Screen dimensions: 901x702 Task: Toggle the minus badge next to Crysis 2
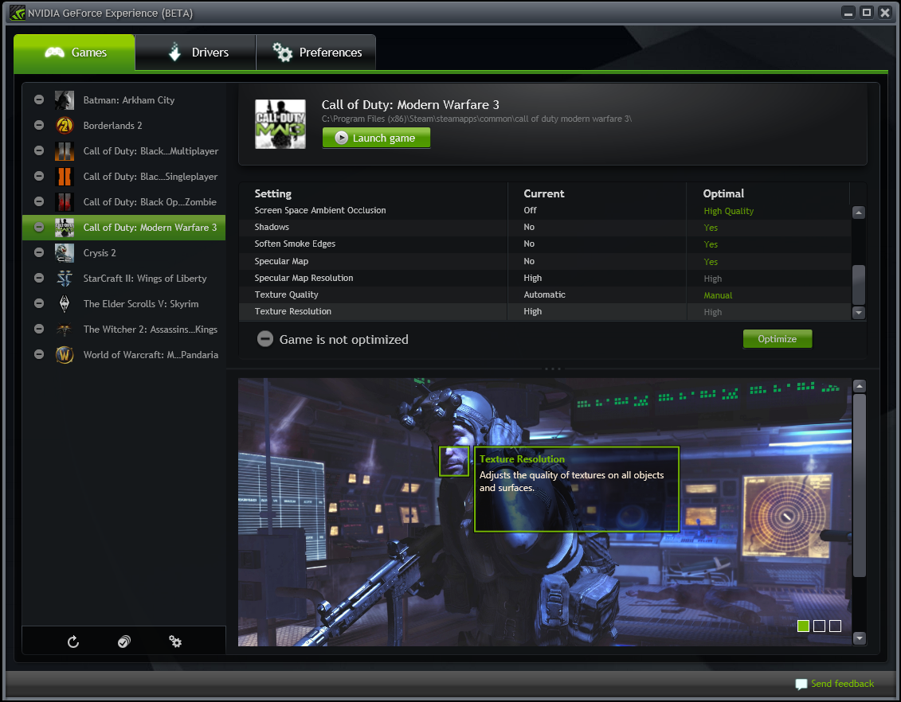(x=38, y=252)
